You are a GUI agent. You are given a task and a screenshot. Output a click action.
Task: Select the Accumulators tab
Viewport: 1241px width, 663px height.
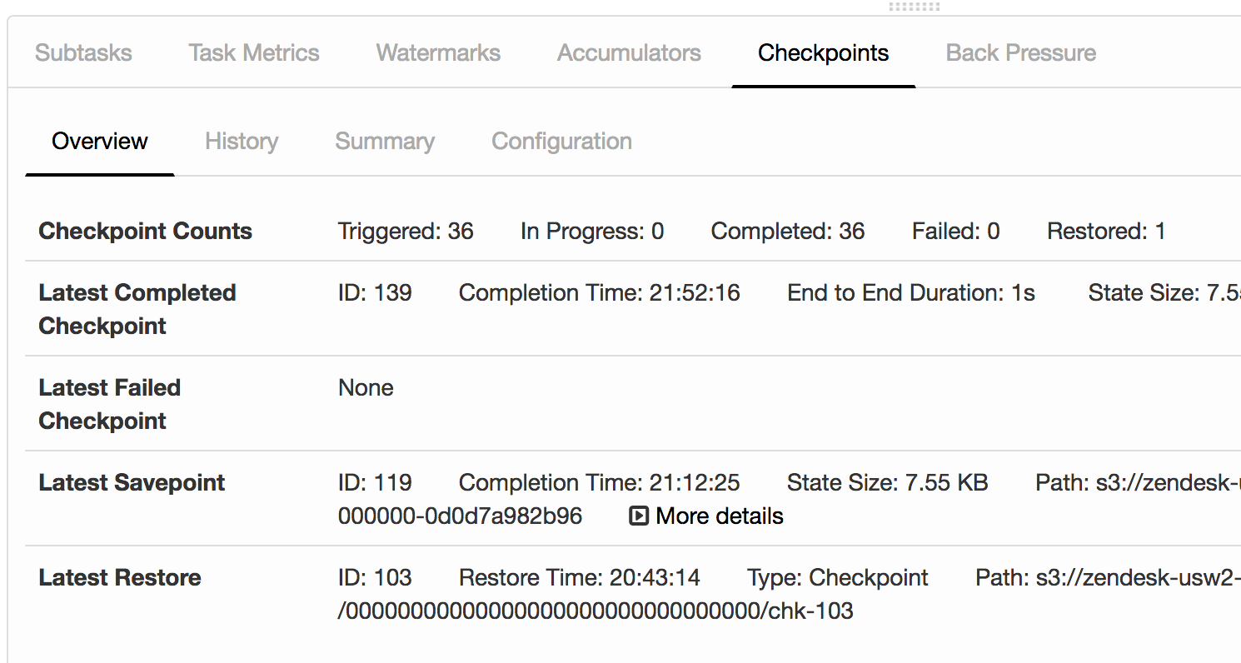coord(629,53)
